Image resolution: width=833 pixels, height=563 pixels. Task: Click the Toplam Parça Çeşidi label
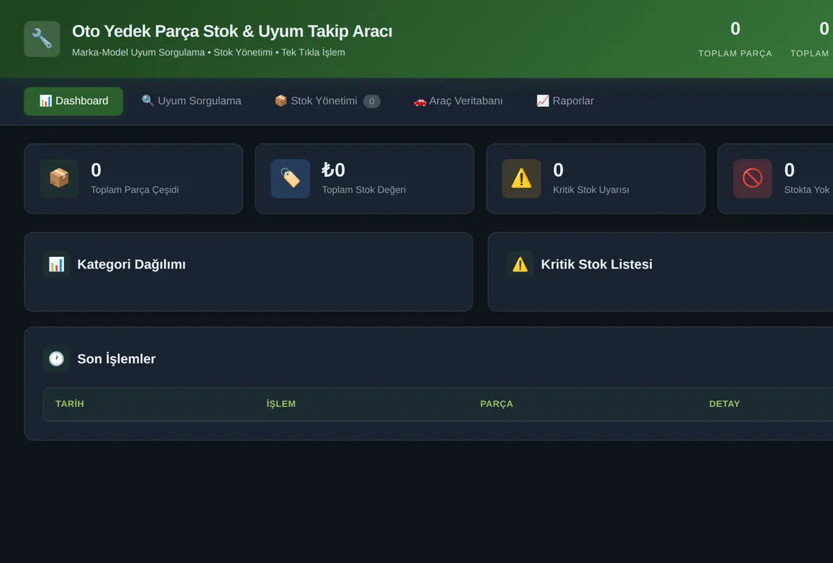pyautogui.click(x=135, y=190)
